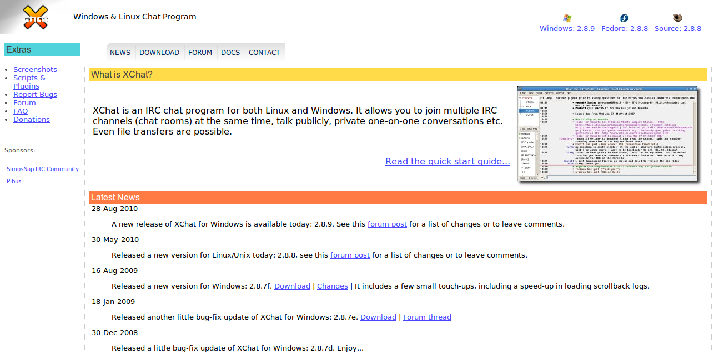This screenshot has height=355, width=714.
Task: Enlarge the XChat window screenshot thumbnail
Action: pyautogui.click(x=609, y=135)
